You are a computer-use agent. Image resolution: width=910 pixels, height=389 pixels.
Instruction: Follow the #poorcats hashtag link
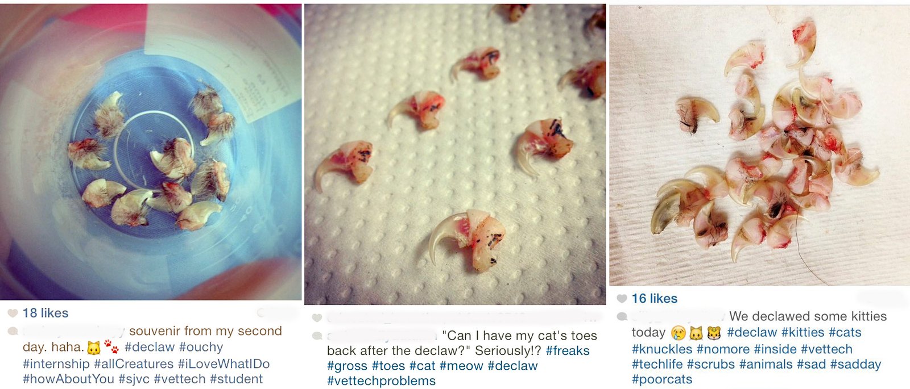tap(662, 379)
